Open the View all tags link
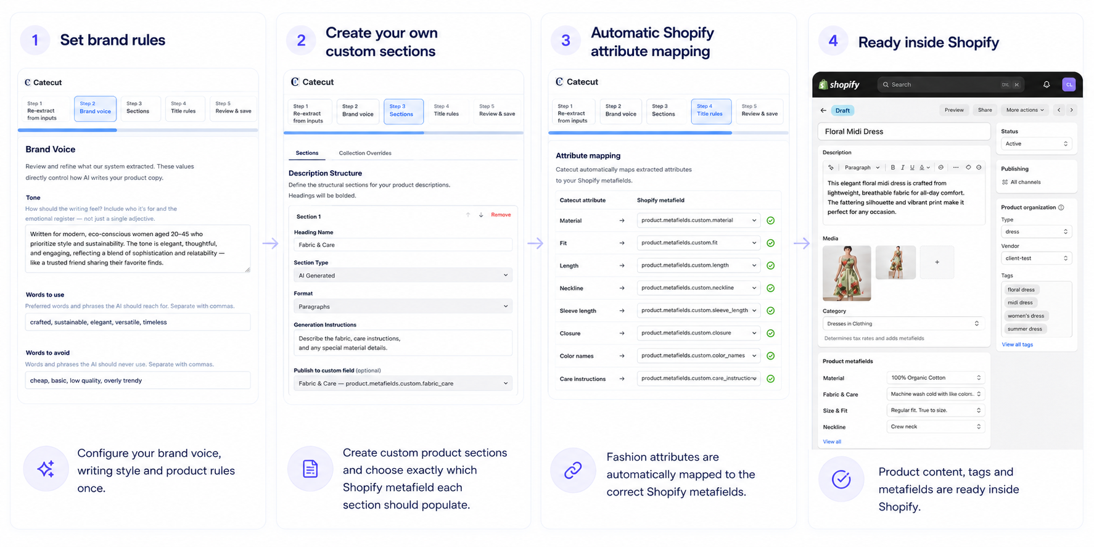 (x=1017, y=345)
